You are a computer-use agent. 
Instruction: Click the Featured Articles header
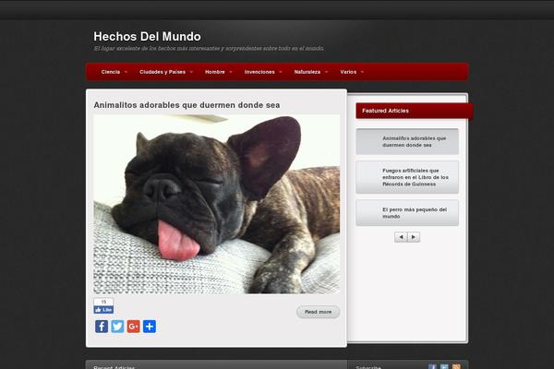click(x=414, y=111)
